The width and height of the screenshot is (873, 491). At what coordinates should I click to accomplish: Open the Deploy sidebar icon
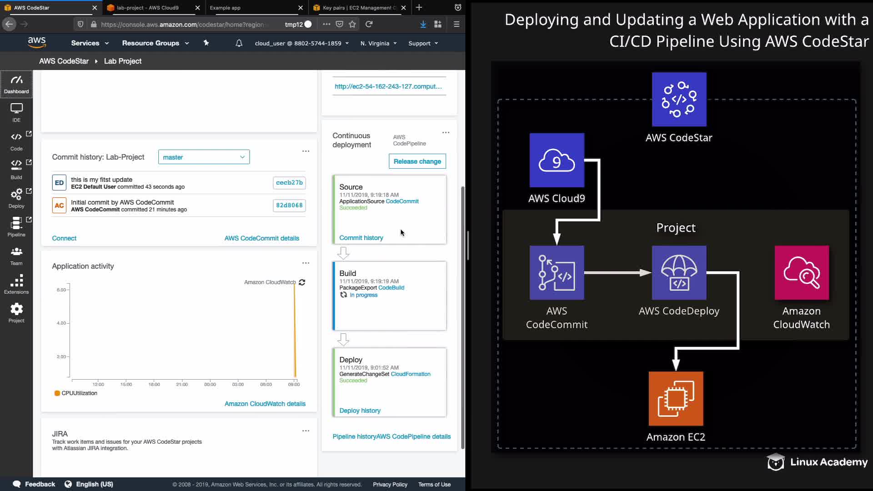[x=16, y=198]
